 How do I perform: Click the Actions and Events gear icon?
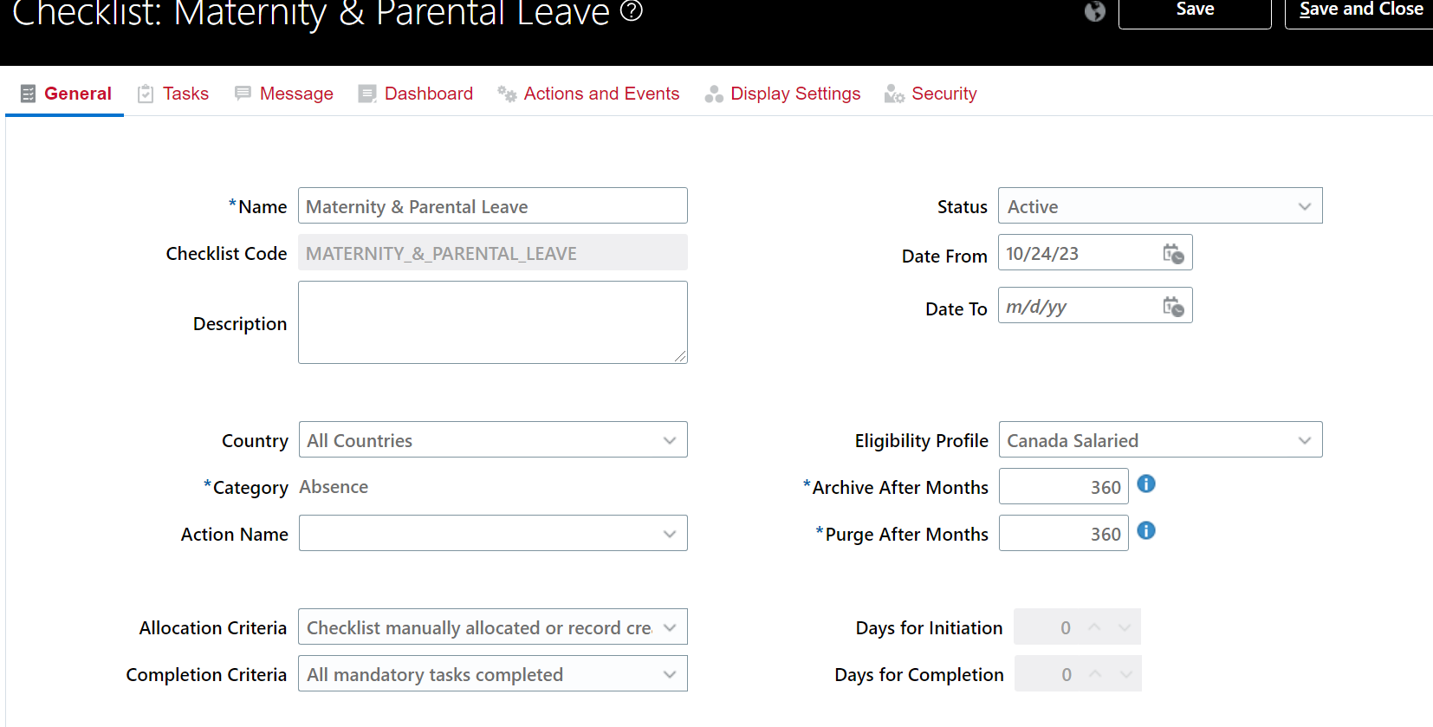tap(507, 93)
